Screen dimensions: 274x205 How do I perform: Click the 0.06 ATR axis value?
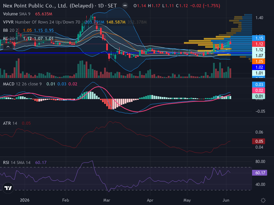[259, 132]
